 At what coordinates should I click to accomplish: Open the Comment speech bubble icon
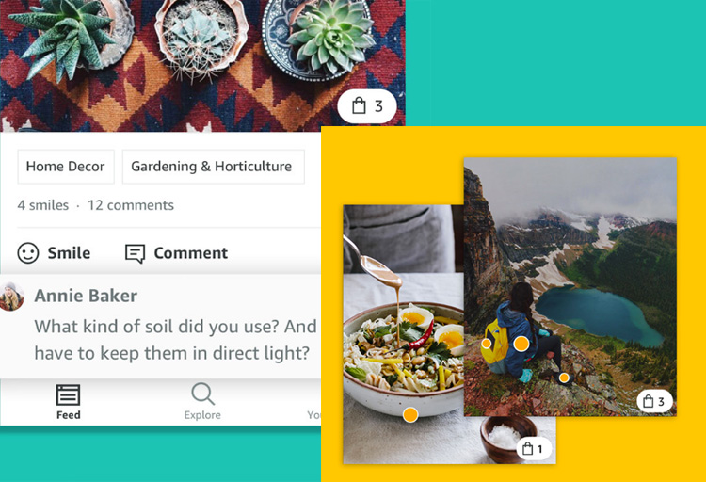[x=135, y=253]
